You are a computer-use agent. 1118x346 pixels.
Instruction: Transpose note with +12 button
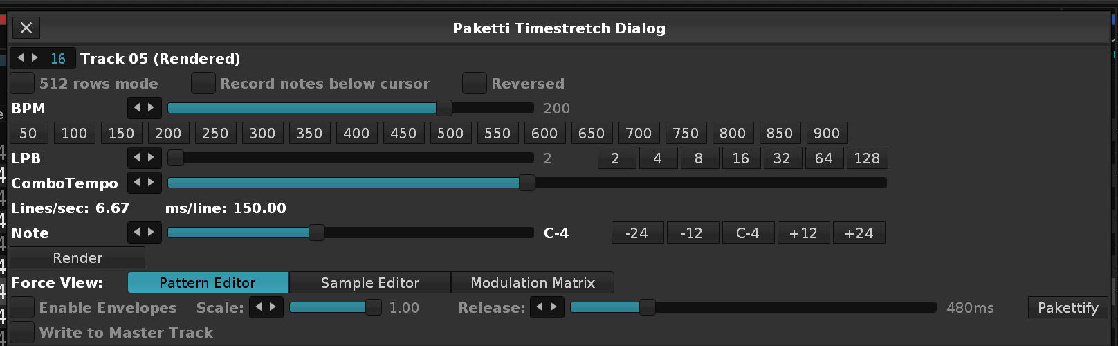pos(803,233)
